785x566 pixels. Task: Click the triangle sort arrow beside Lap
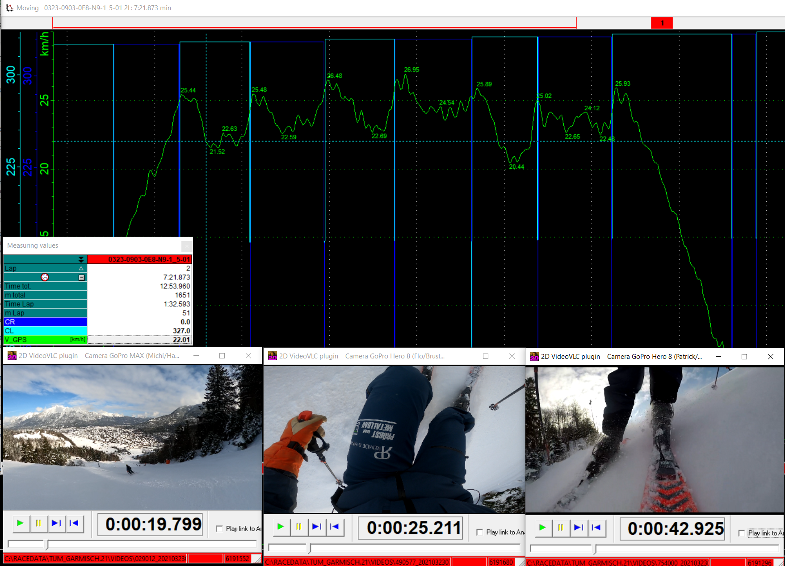[81, 268]
